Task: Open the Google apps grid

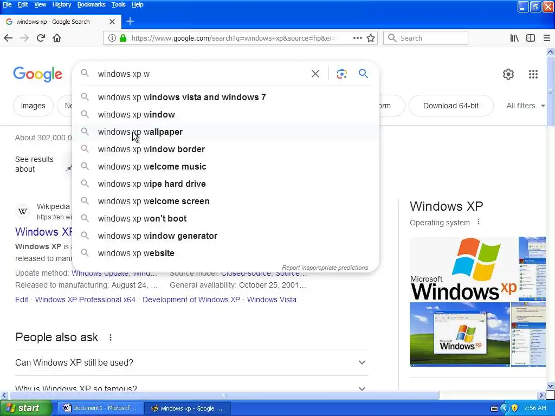Action: (533, 74)
